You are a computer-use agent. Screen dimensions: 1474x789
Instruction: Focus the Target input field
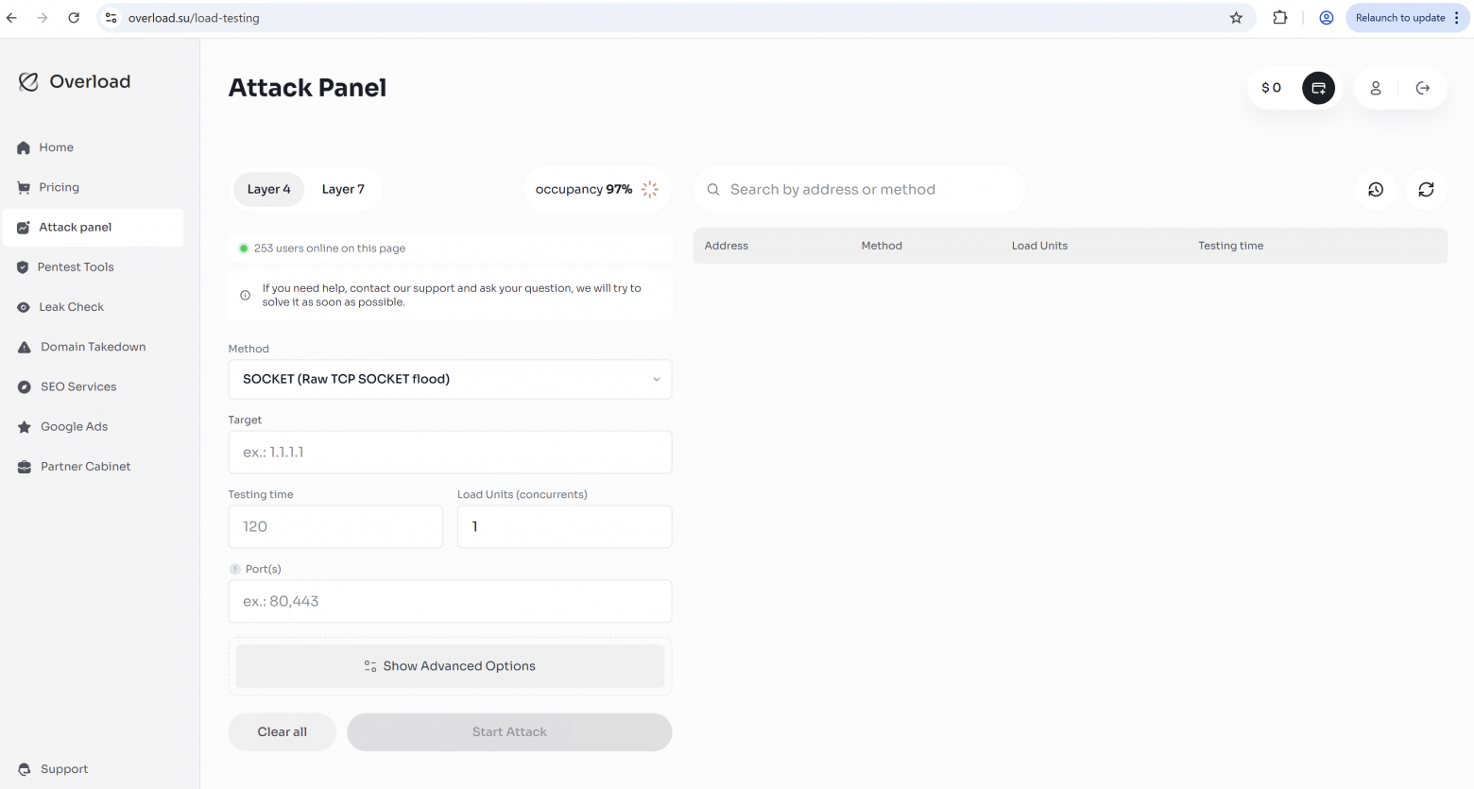click(x=450, y=452)
